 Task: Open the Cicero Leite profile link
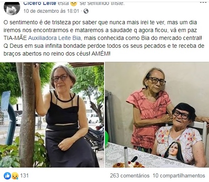click(39, 3)
